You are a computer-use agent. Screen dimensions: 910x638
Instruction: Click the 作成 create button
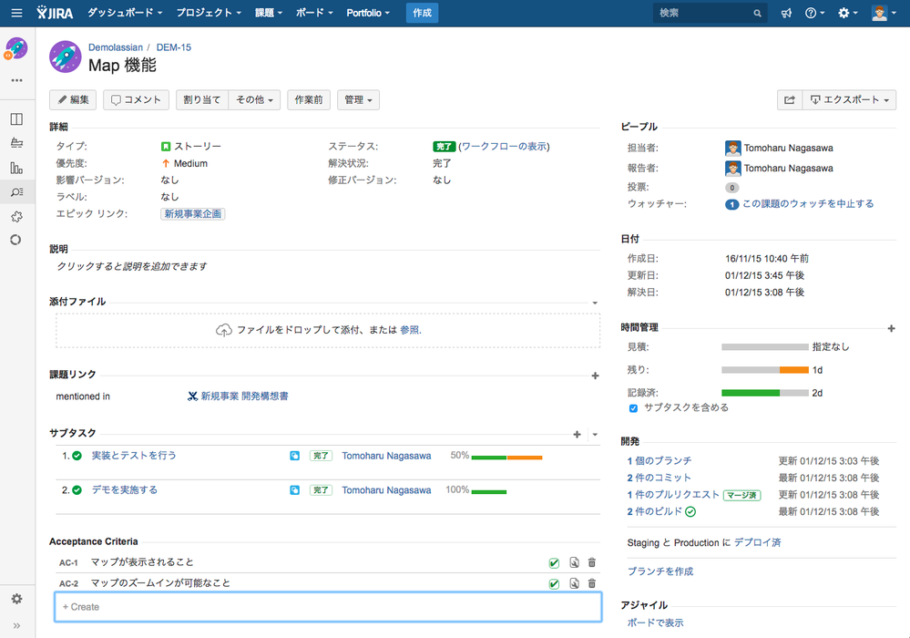click(422, 13)
